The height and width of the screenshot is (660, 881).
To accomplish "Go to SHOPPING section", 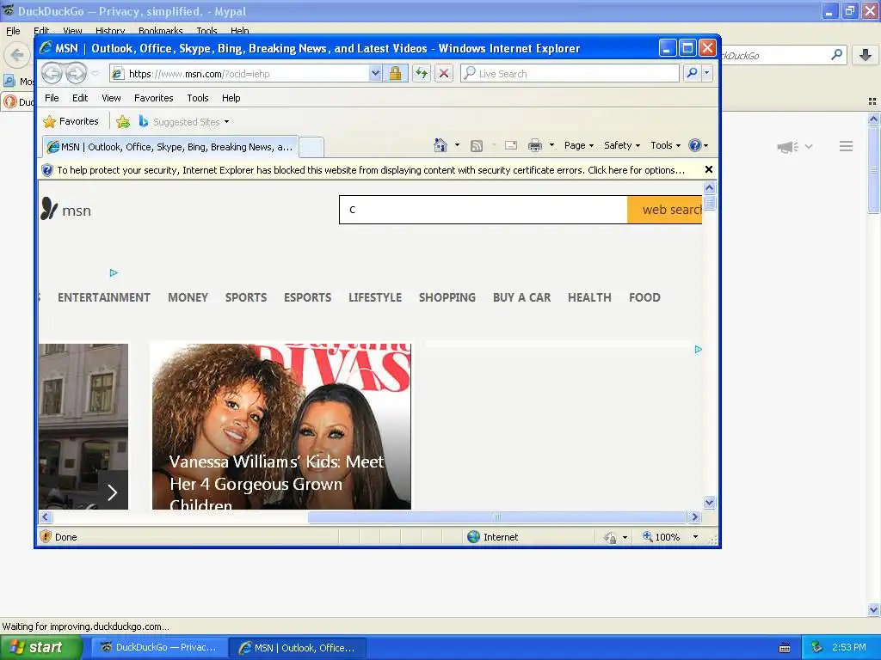I will pyautogui.click(x=447, y=297).
